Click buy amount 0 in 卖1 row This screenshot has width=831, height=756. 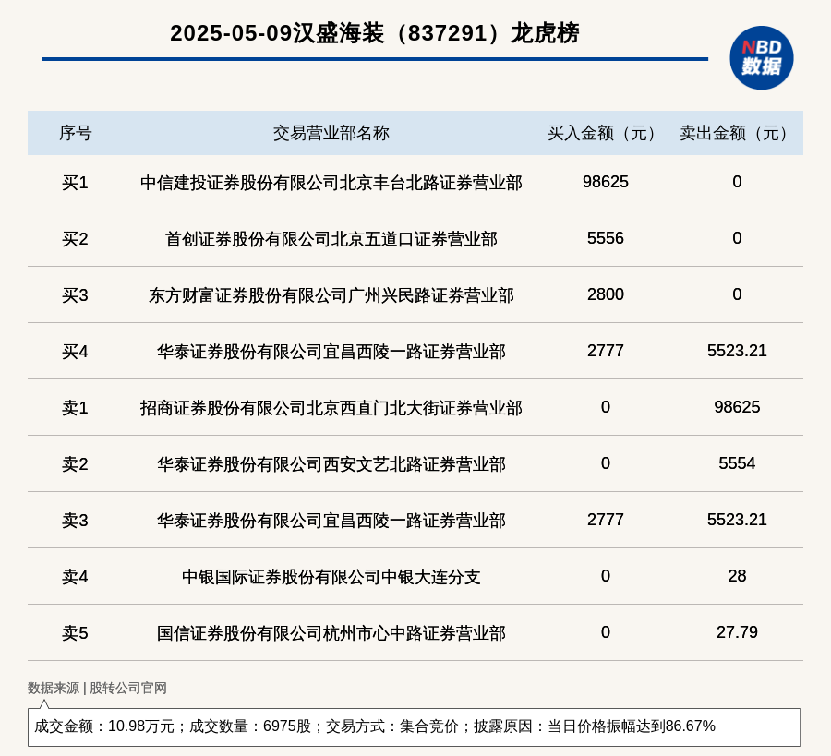tap(605, 407)
